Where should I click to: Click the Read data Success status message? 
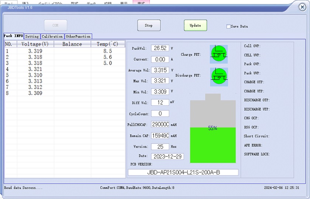23,188
